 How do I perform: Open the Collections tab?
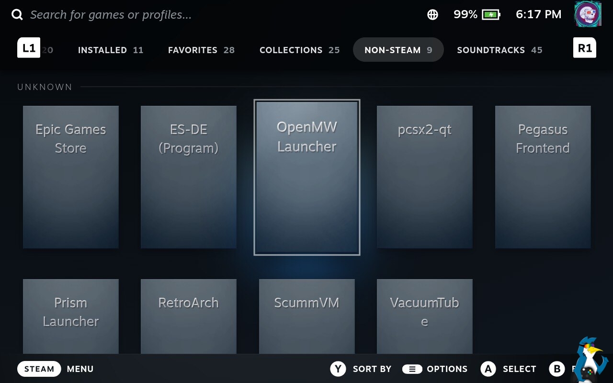pos(299,50)
